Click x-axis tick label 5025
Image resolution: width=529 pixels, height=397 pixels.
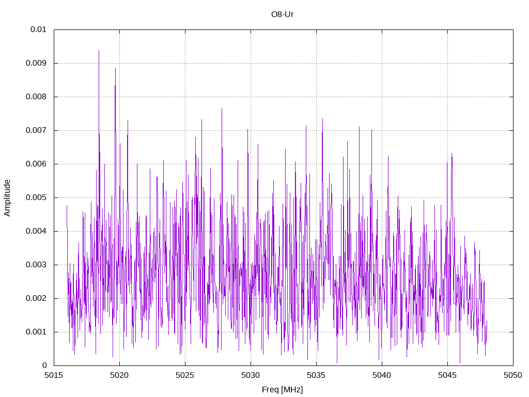(x=185, y=375)
